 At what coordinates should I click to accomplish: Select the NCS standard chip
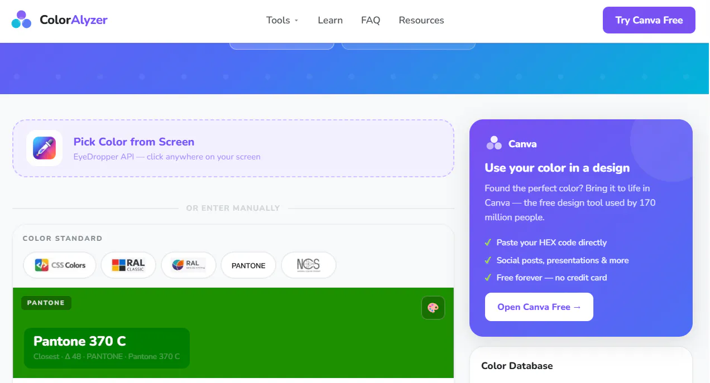pos(309,265)
